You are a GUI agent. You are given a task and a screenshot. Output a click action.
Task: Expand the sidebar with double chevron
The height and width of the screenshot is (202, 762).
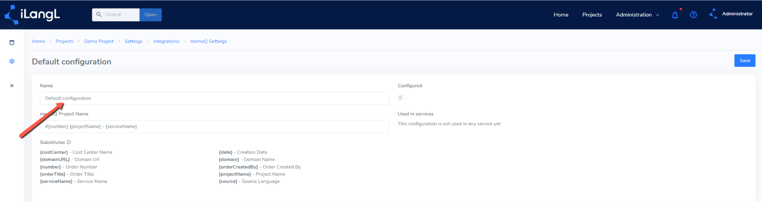click(x=12, y=85)
